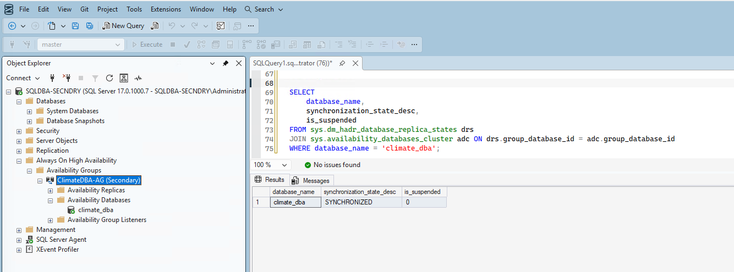Click the Save All icon

90,25
